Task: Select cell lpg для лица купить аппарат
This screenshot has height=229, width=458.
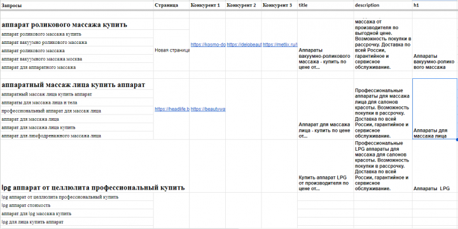Action: click(77, 222)
